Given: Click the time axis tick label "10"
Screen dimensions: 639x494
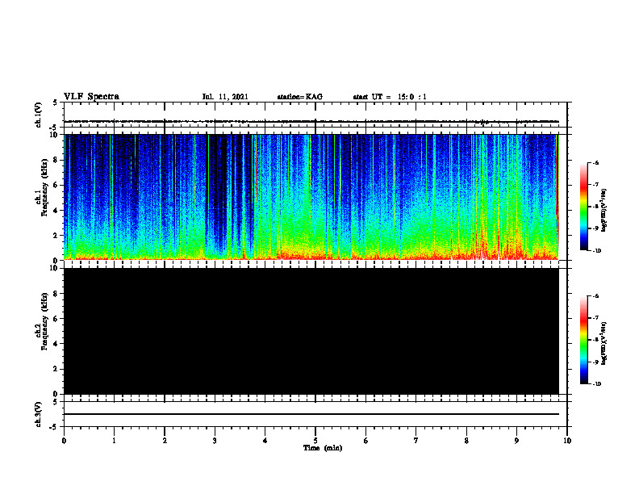Looking at the screenshot, I should click(567, 441).
